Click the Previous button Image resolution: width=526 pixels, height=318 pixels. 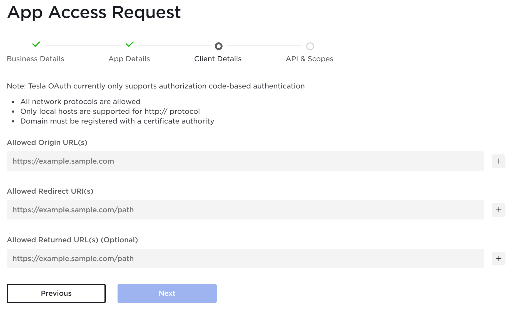coord(56,293)
